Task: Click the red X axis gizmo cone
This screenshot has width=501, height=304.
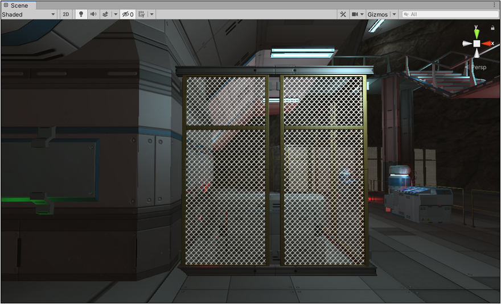Action: [487, 43]
